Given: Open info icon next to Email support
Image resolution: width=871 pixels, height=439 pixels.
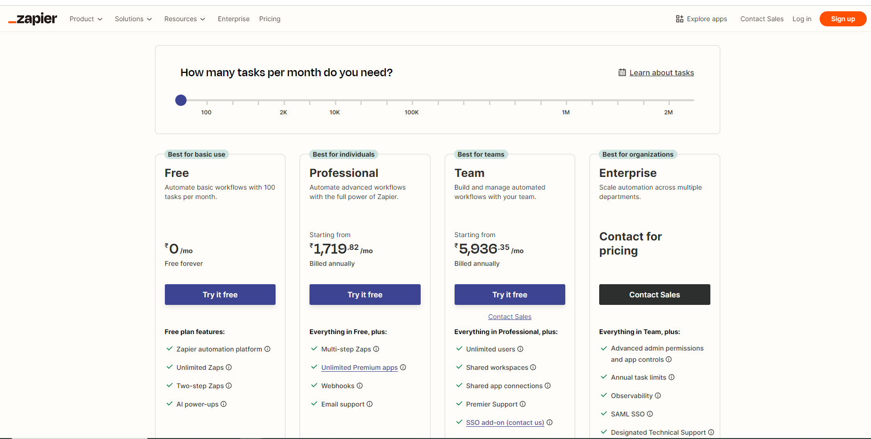Looking at the screenshot, I should (x=369, y=404).
